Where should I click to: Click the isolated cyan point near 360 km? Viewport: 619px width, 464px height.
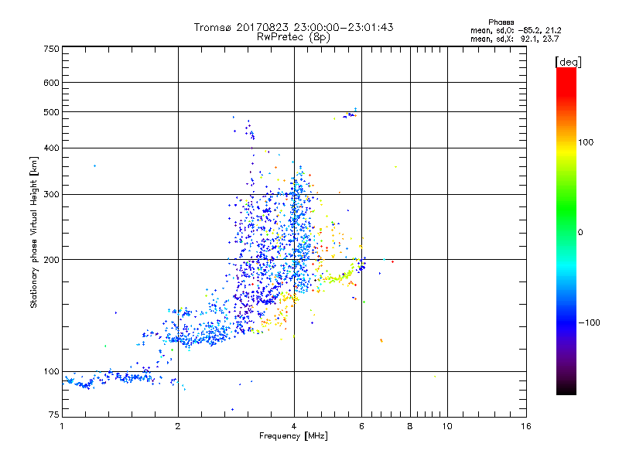coord(94,166)
